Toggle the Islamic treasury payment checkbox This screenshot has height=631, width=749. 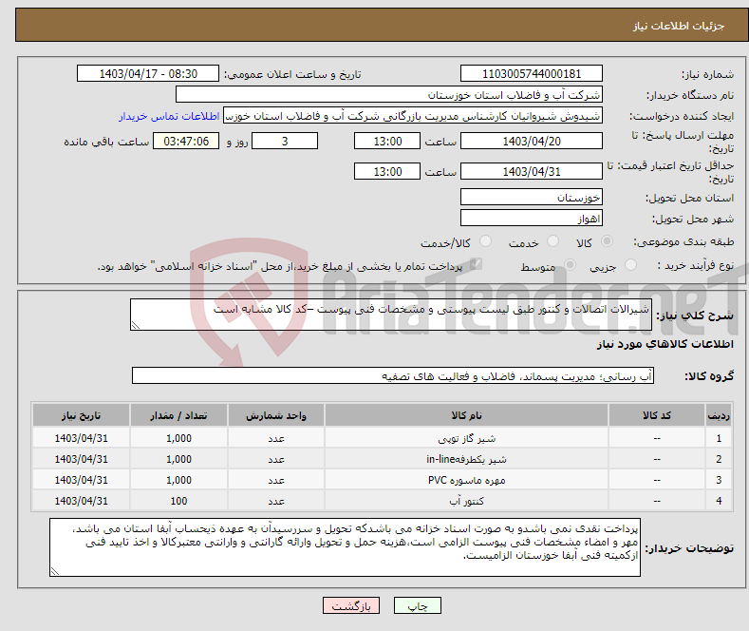click(476, 264)
